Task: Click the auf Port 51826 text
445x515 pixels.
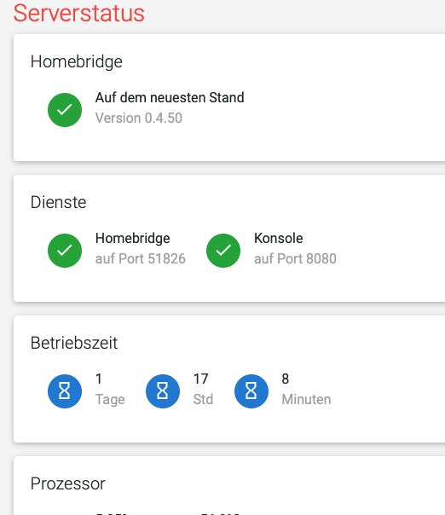Action: tap(141, 259)
